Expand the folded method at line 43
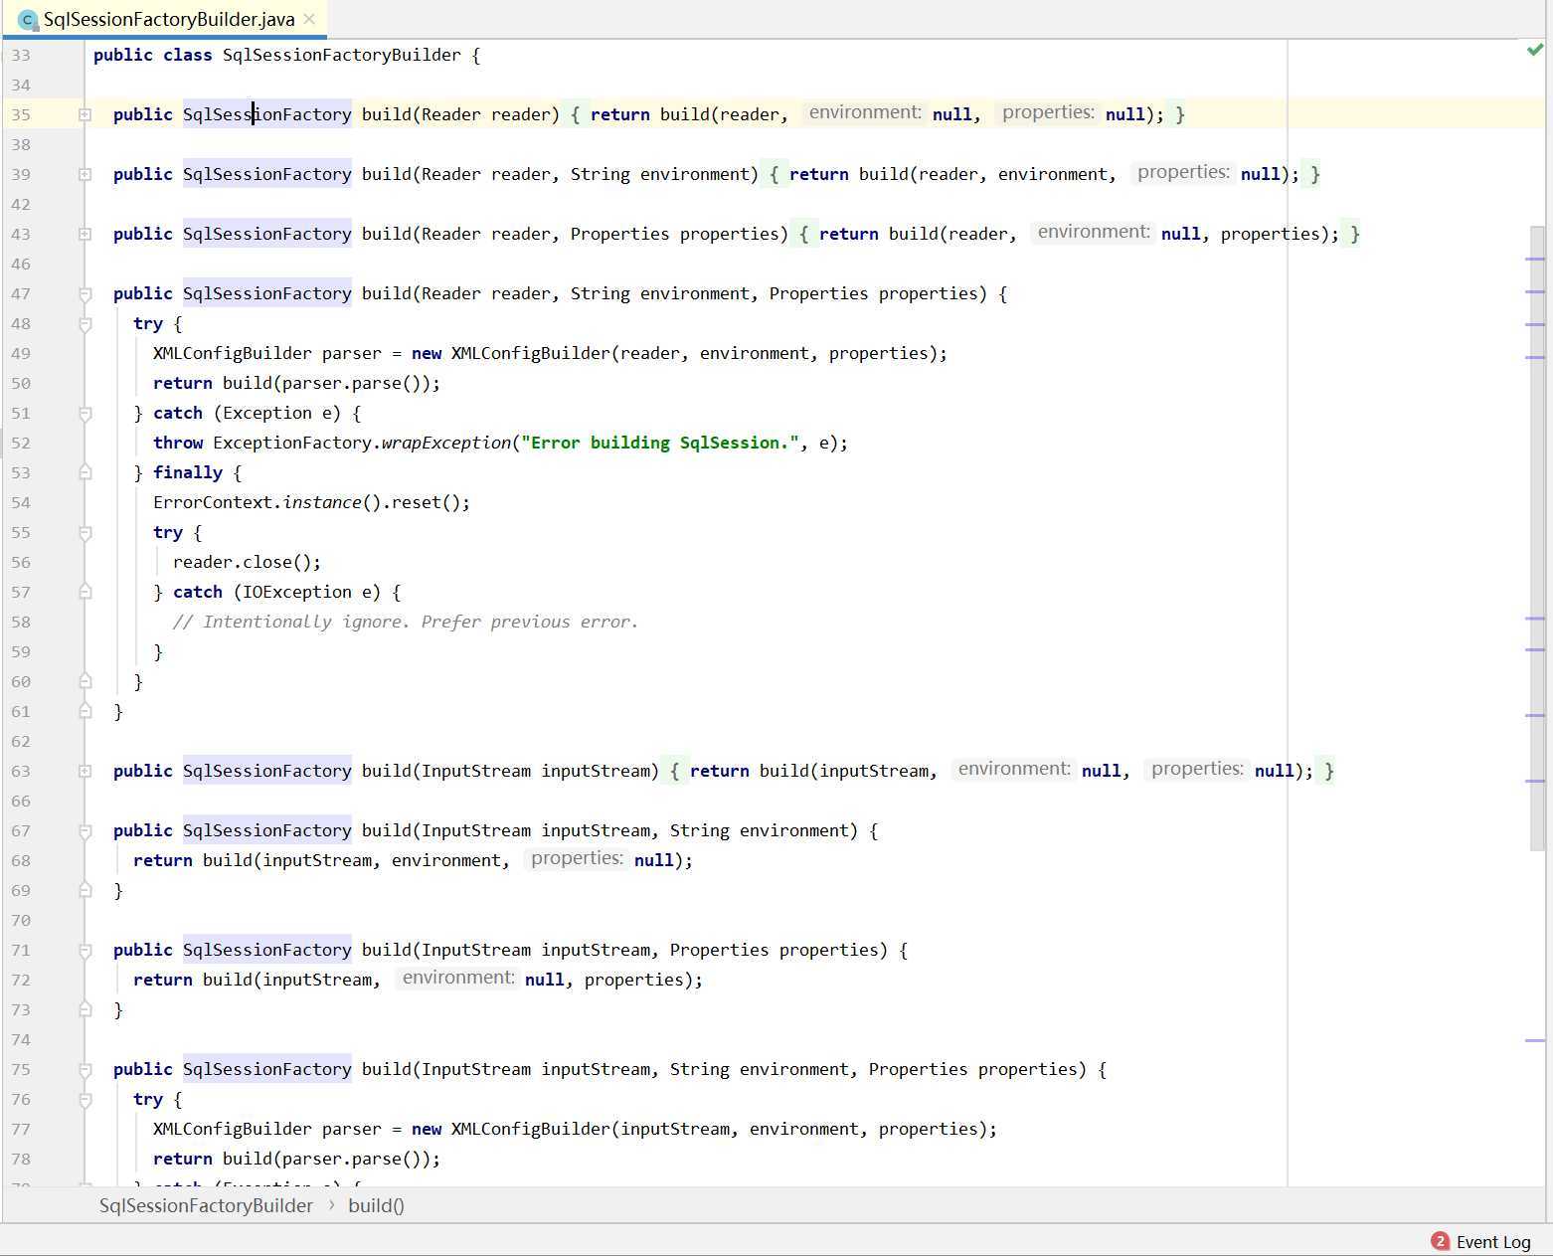 85,234
